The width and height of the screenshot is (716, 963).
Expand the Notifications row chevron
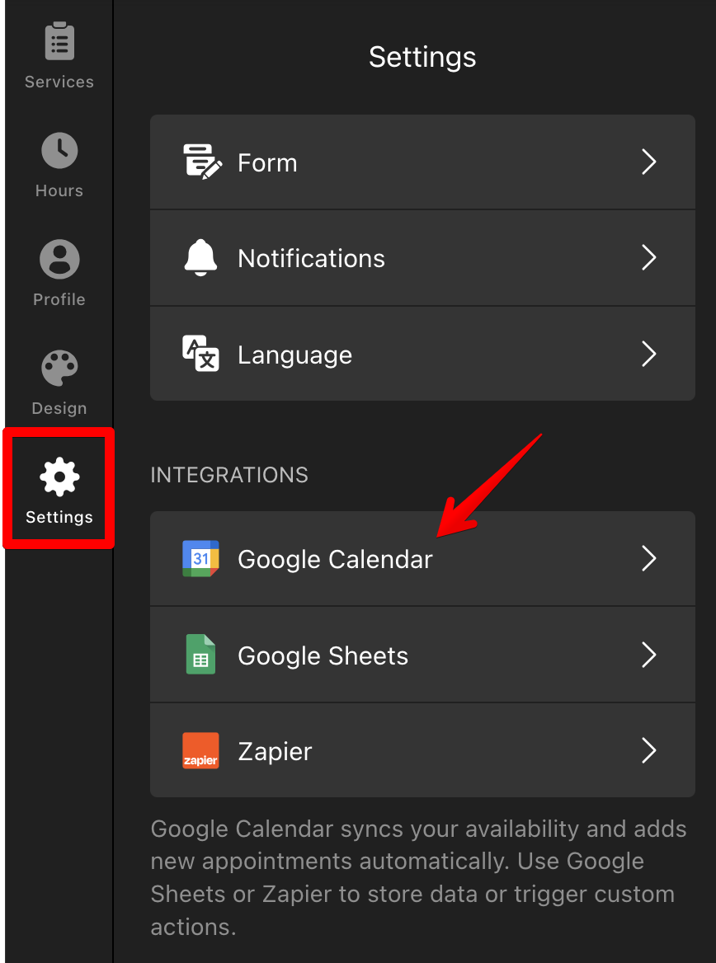point(649,258)
